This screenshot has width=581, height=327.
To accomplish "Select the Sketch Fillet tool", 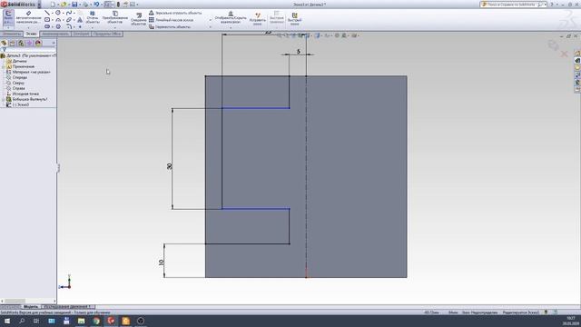I will coord(69,26).
